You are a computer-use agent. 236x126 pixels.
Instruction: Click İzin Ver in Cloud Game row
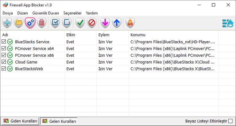[105, 62]
